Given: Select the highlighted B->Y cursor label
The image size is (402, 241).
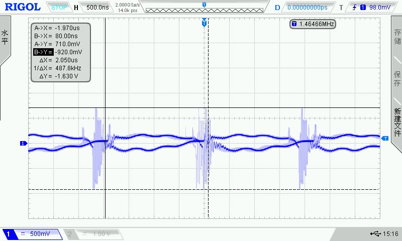Looking at the screenshot, I should (43, 52).
